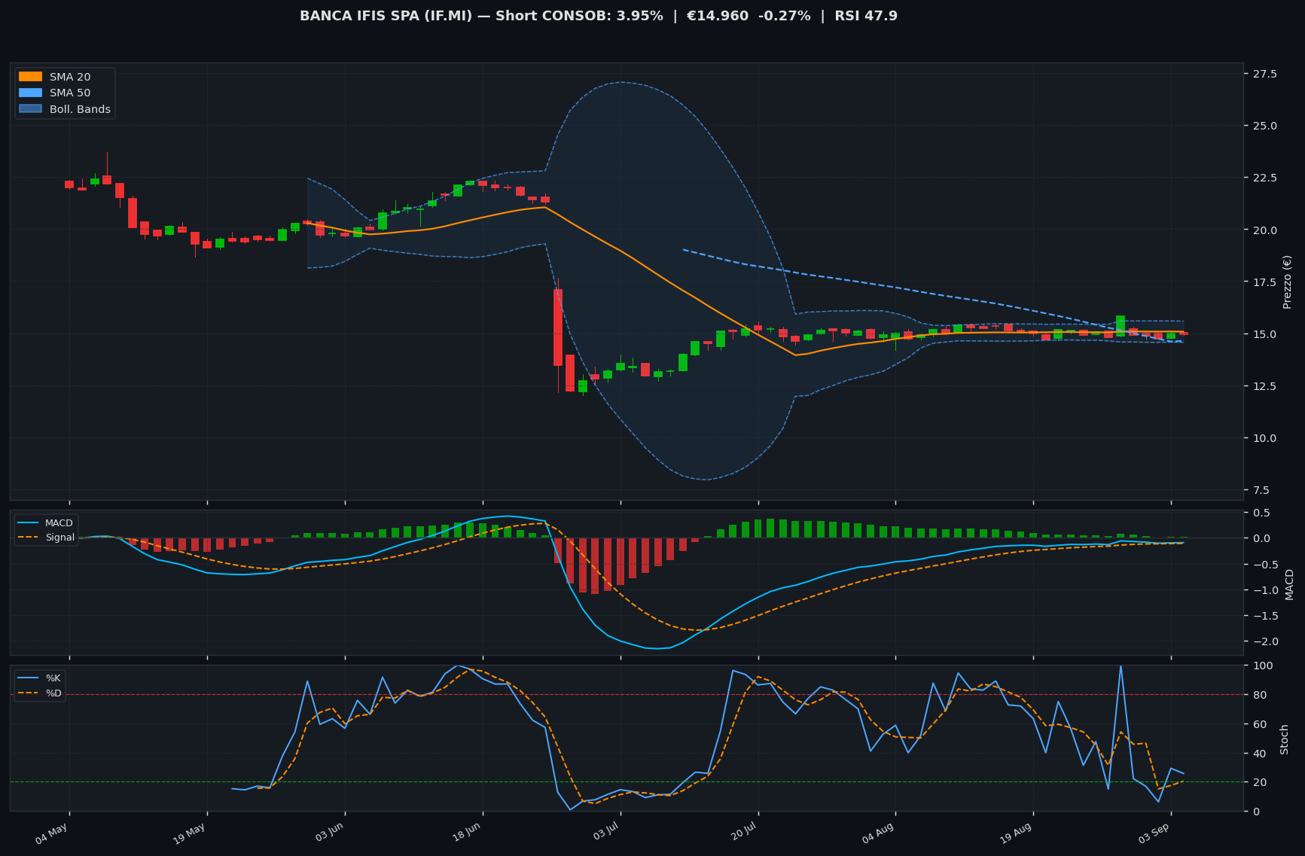Select the SMA 50 legend label
This screenshot has width=1305, height=856.
(x=70, y=93)
